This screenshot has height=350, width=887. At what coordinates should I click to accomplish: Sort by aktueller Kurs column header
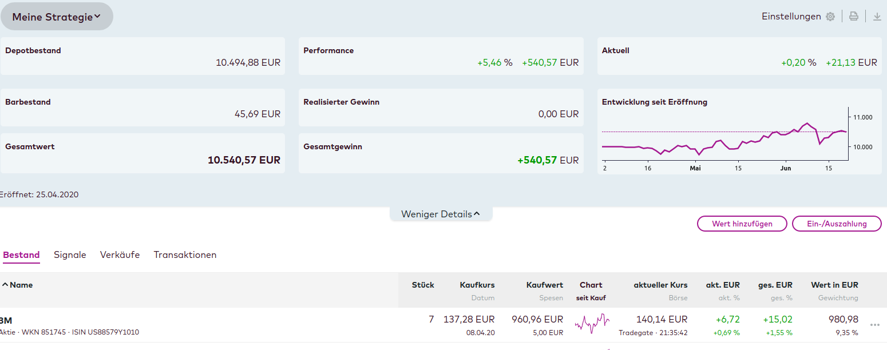(x=660, y=285)
